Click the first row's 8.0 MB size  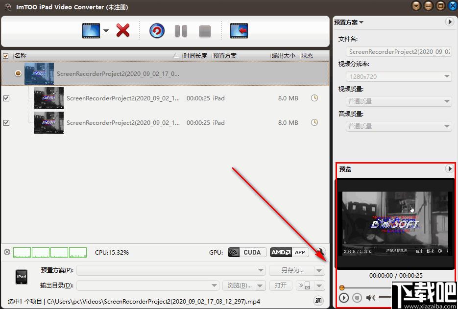288,98
